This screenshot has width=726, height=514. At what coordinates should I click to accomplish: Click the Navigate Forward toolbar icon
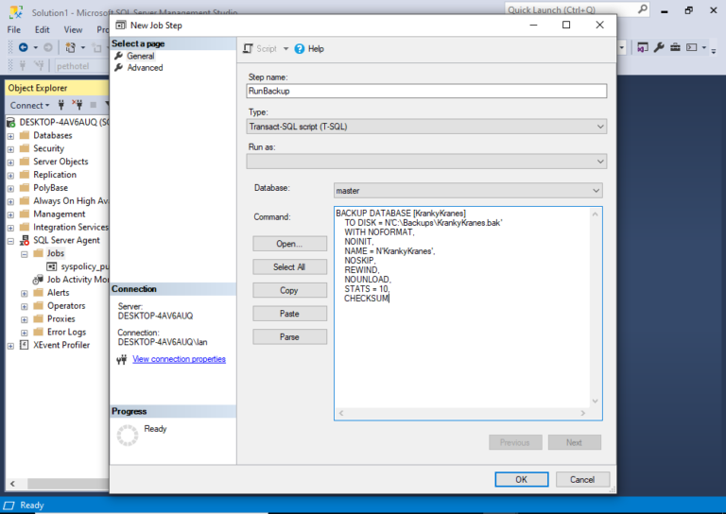[47, 47]
